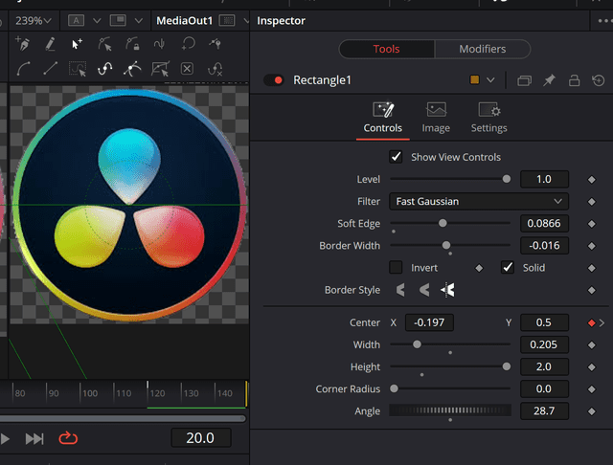
Task: Go to next Center keyframe arrow
Action: pos(602,322)
